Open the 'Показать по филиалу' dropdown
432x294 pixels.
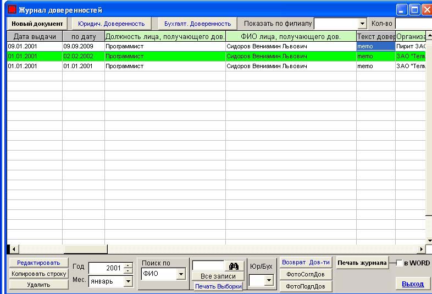point(362,24)
